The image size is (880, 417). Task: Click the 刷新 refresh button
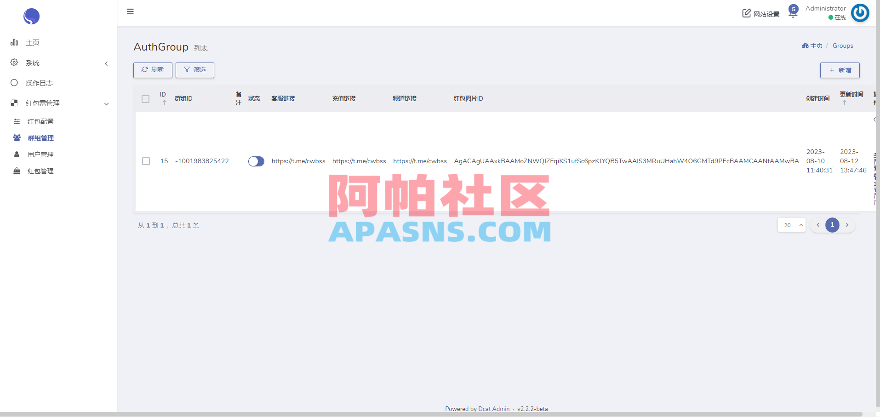tap(153, 70)
